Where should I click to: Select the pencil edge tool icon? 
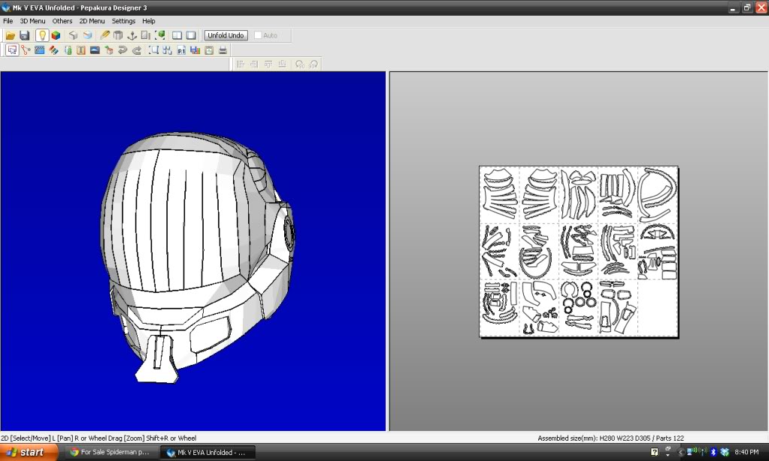[x=104, y=35]
